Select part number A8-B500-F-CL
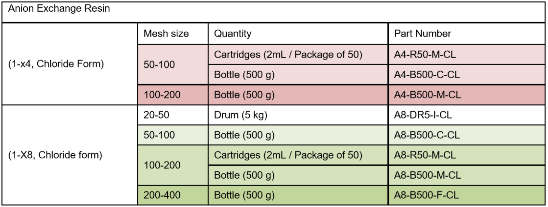548x207 pixels. coord(426,195)
